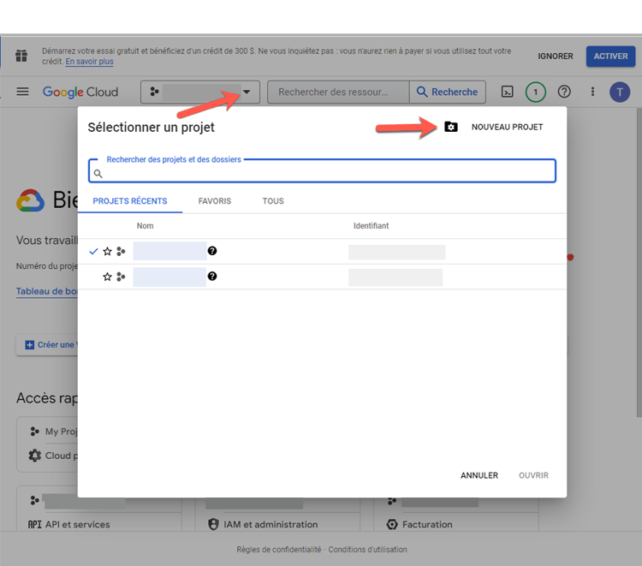642x566 pixels.
Task: Click the OUVRIR button
Action: pos(533,475)
